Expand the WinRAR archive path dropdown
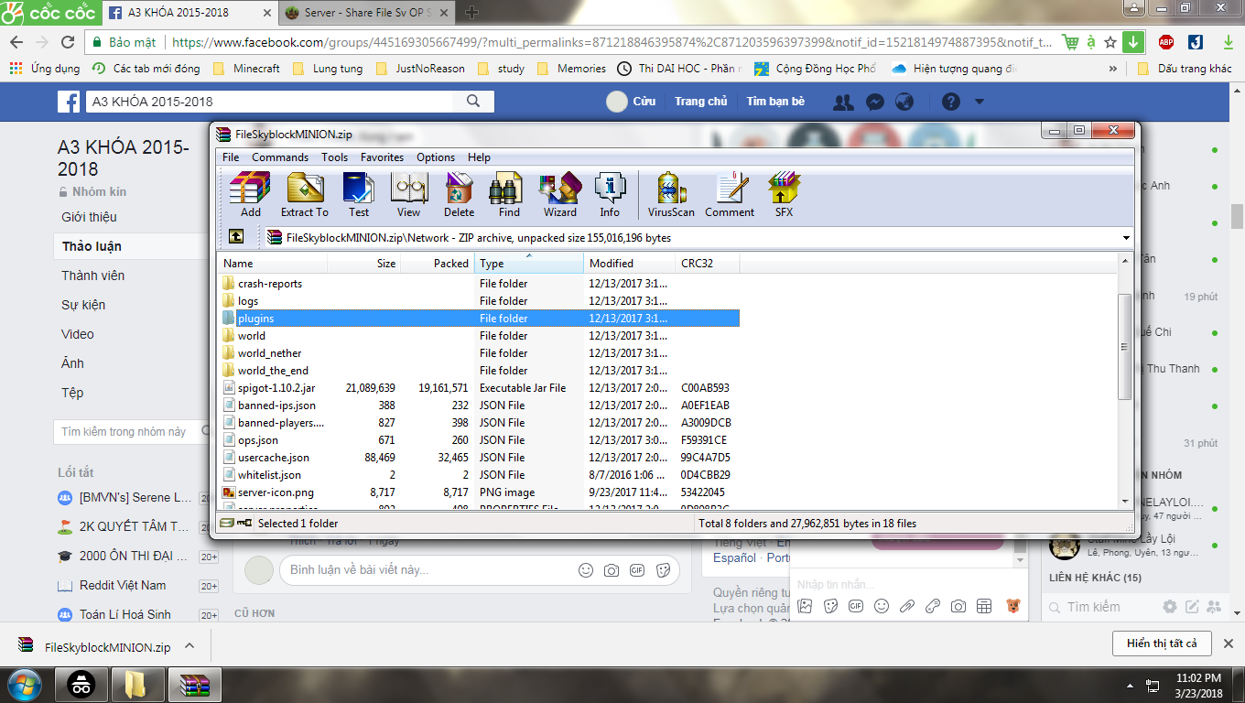This screenshot has height=703, width=1245. (1126, 238)
